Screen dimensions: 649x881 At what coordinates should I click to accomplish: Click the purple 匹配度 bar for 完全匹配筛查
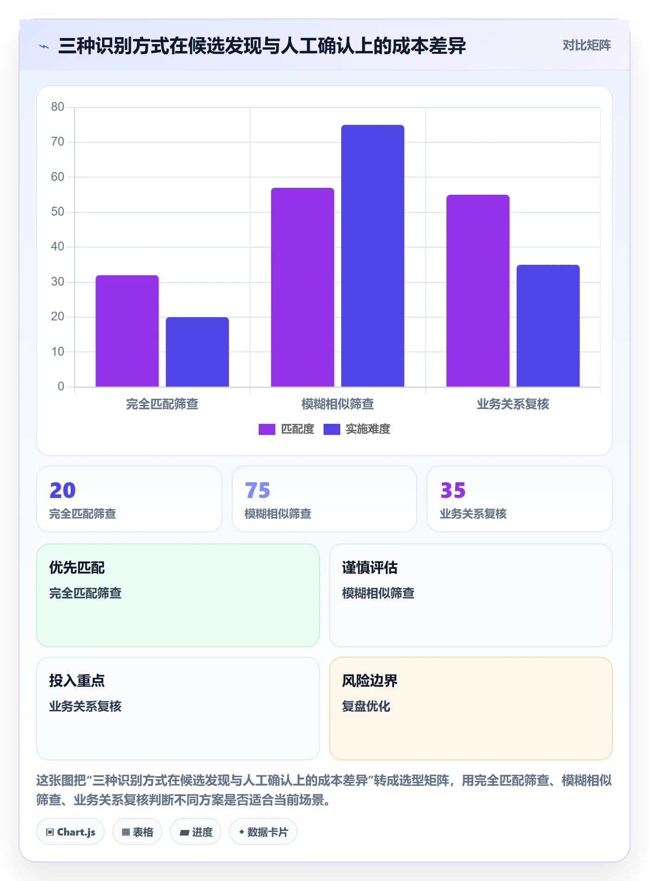pos(127,331)
